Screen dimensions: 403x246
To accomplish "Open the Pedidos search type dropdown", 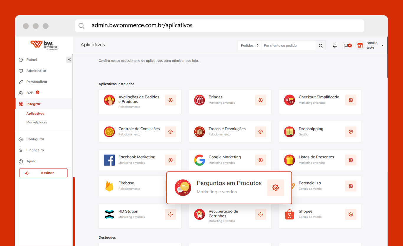I will pyautogui.click(x=249, y=46).
